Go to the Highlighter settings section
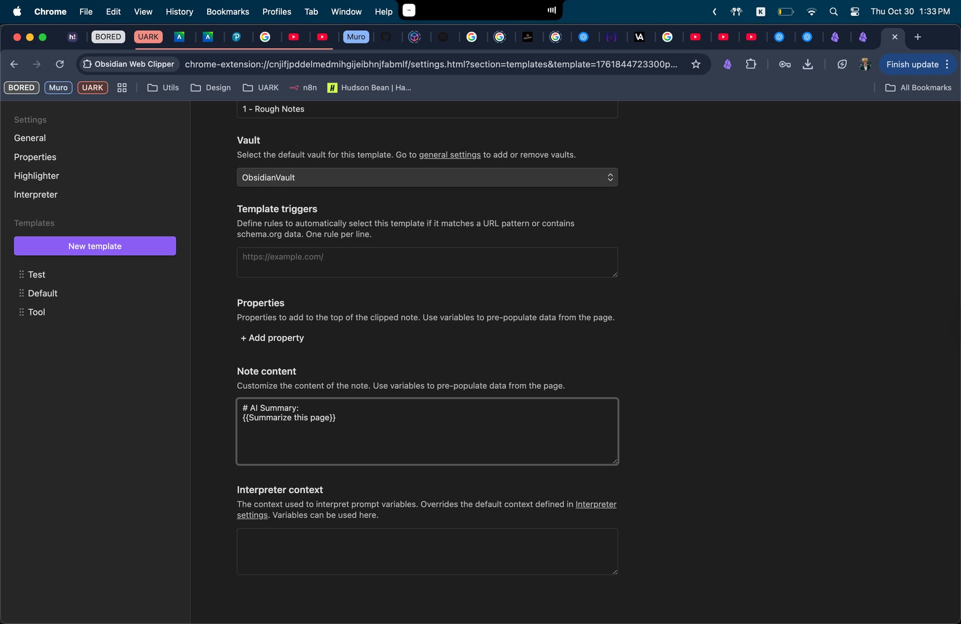 [37, 176]
